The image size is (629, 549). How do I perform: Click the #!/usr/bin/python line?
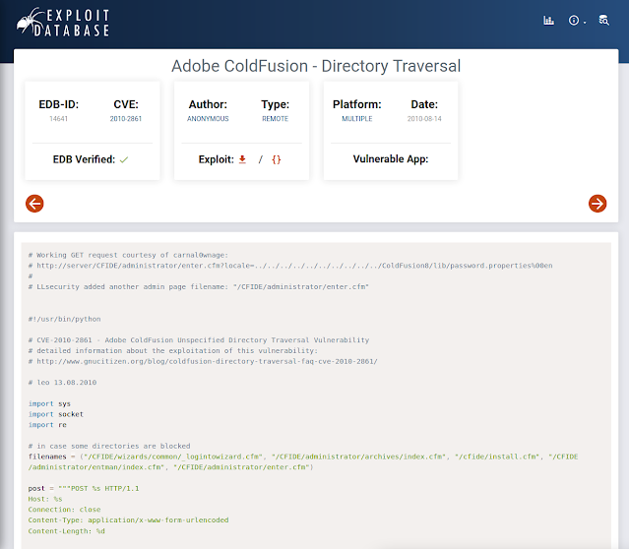tap(65, 319)
